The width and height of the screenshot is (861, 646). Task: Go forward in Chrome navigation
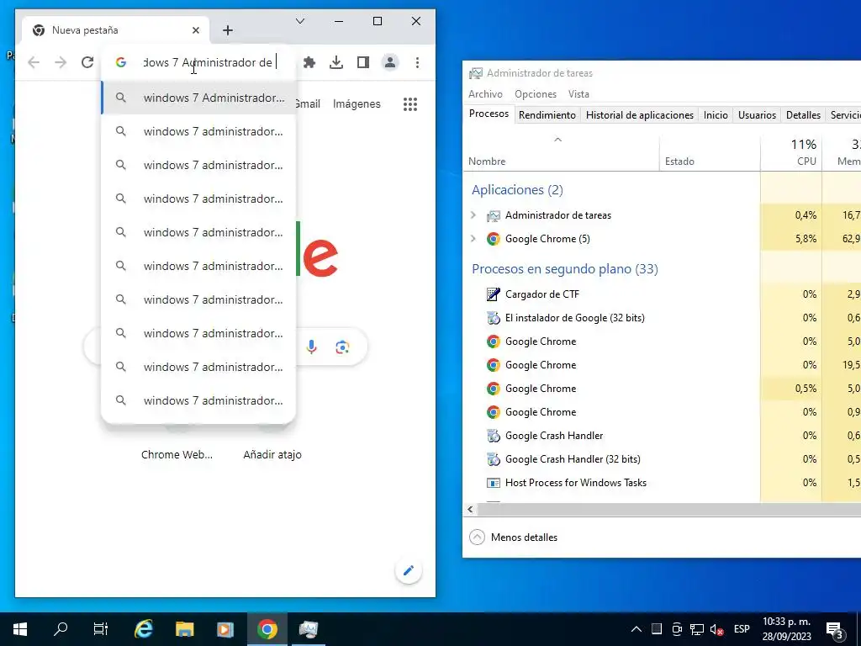[61, 62]
